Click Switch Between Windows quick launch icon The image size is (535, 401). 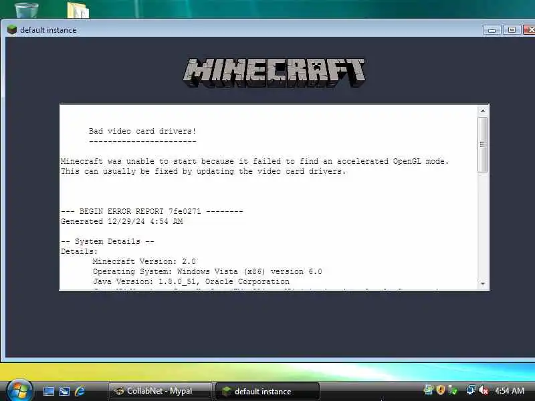(64, 391)
